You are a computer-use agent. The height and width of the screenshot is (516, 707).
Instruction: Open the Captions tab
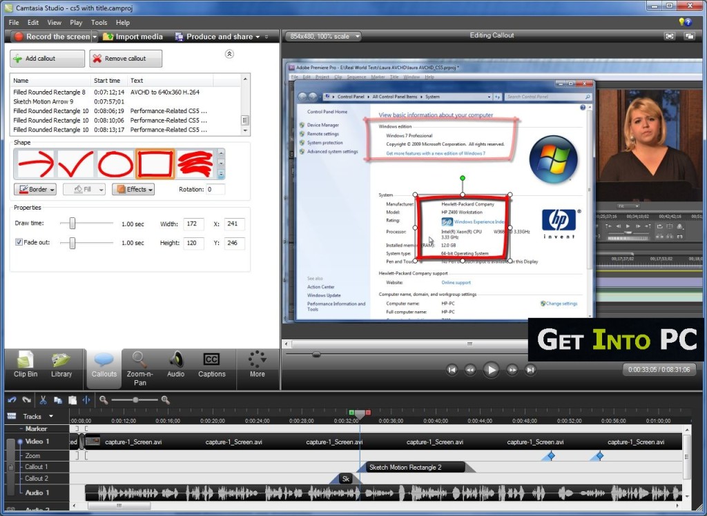click(x=212, y=364)
